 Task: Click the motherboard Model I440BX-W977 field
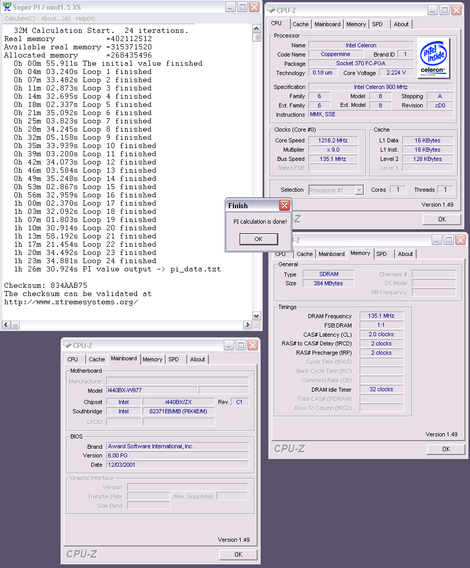(152, 390)
